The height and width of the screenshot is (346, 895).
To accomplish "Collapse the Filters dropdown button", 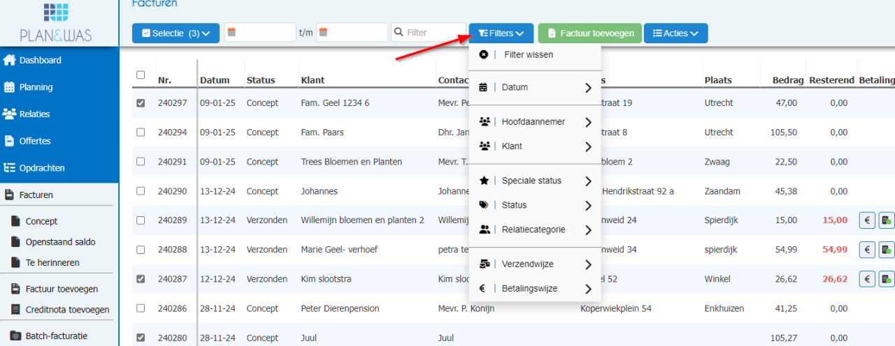I will coord(501,33).
